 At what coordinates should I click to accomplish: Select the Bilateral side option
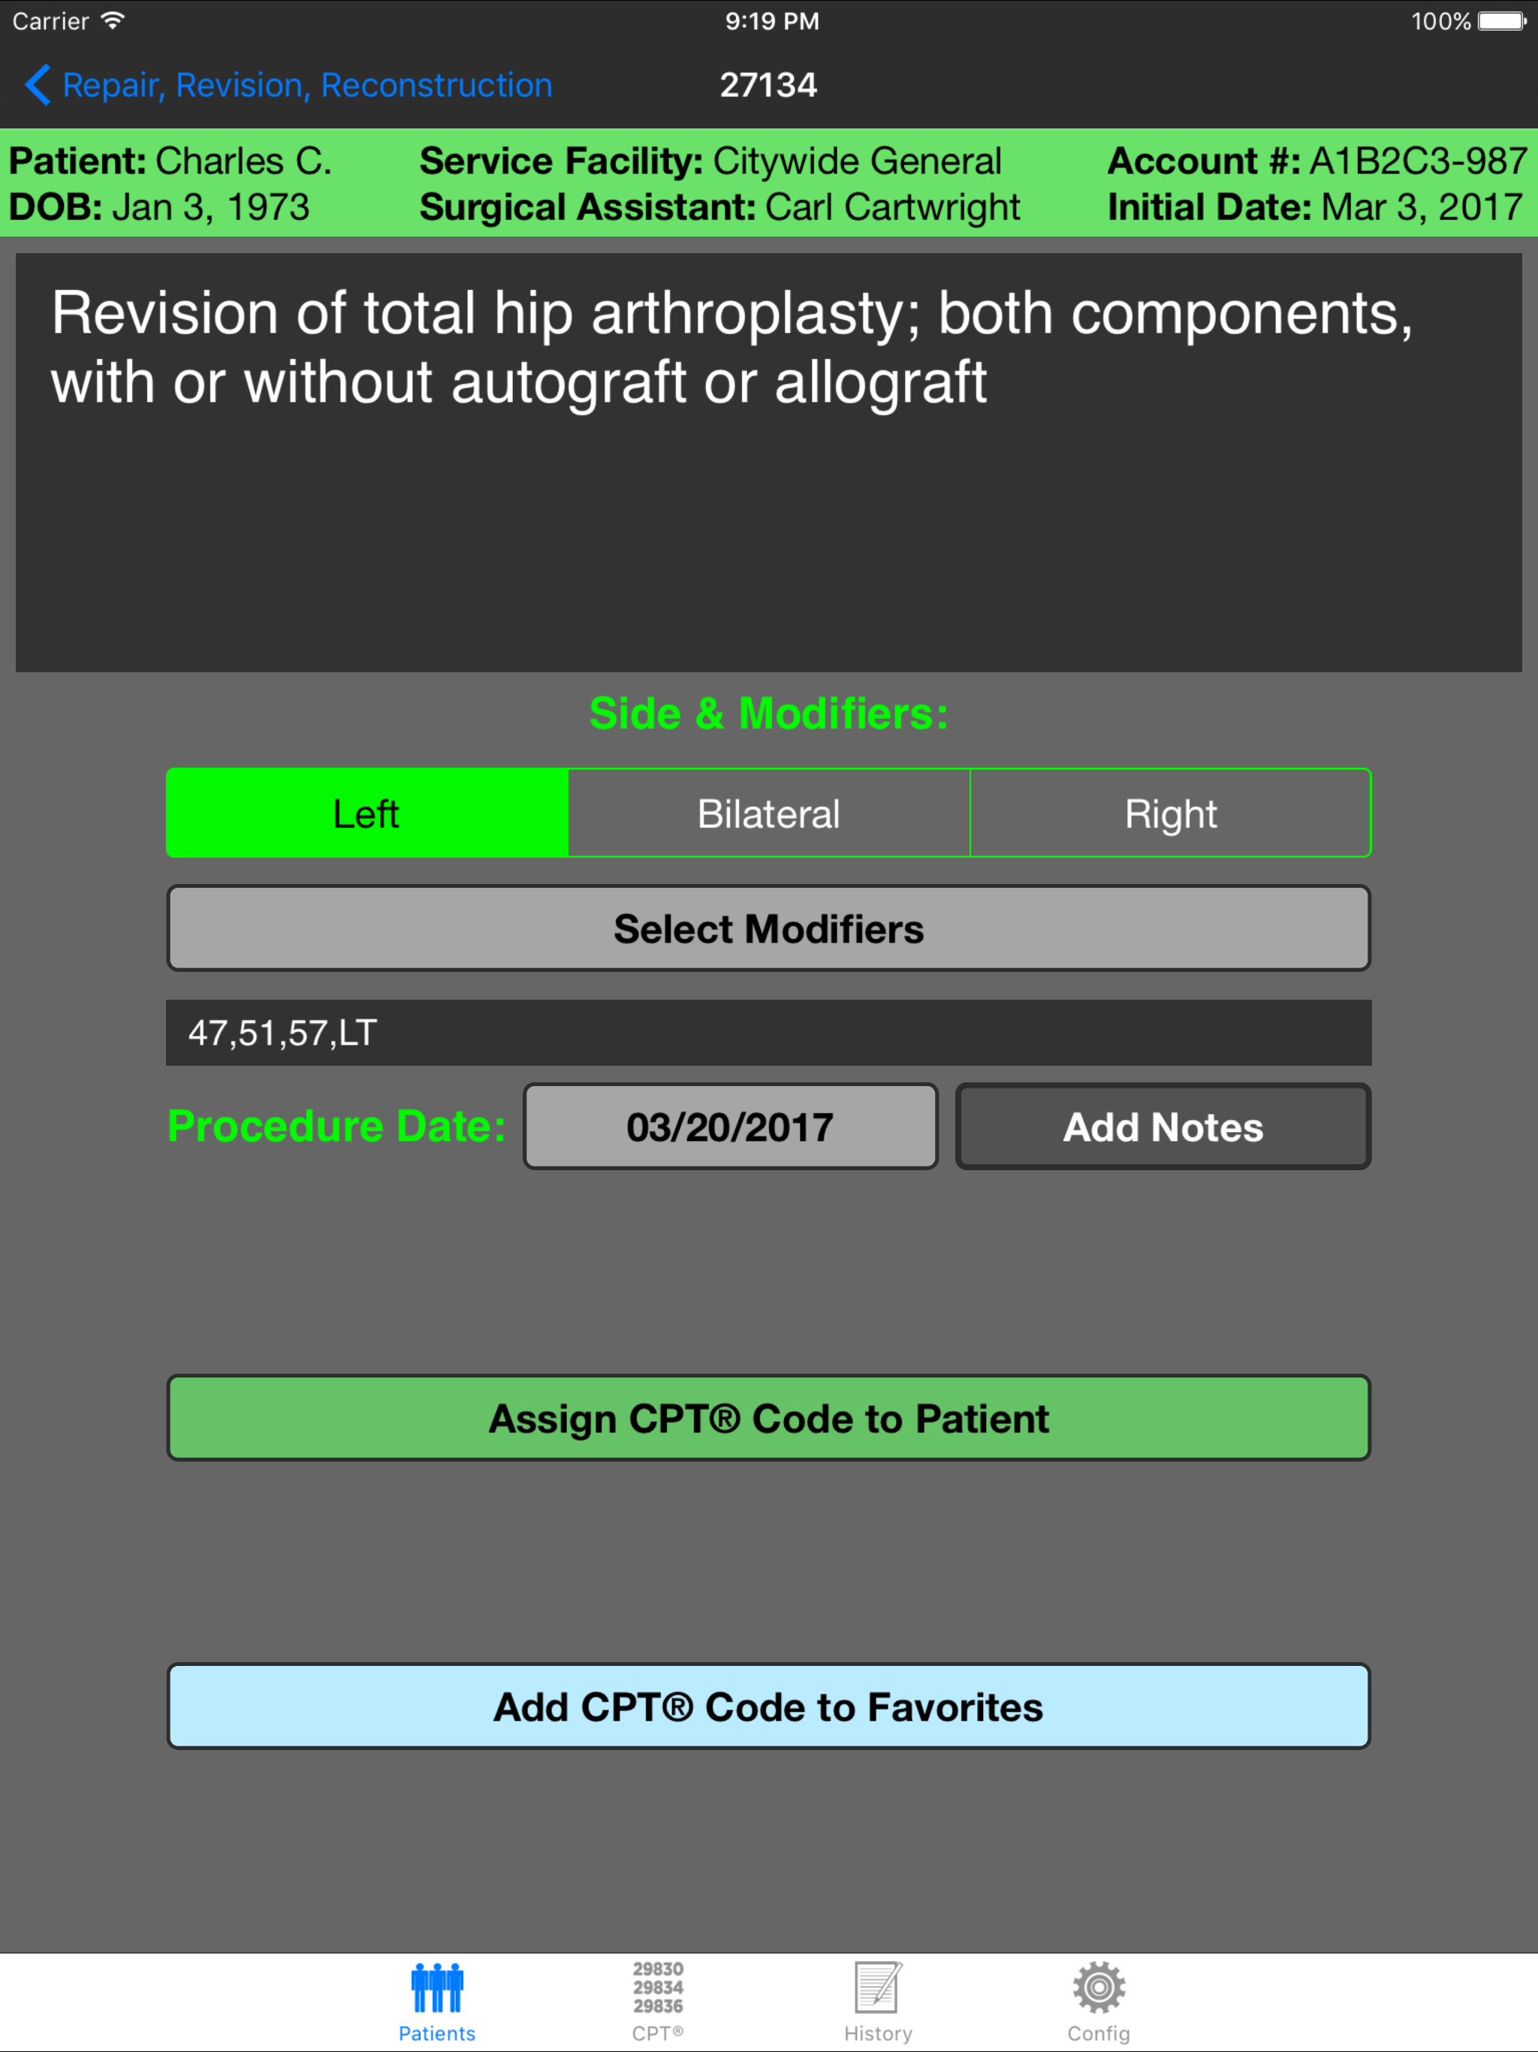coord(769,813)
